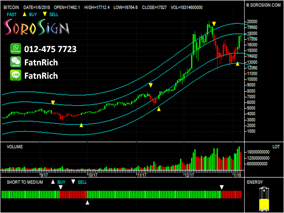Select yellow buy marker near 2000 price level
This screenshot has width=284, height=213.
click(81, 125)
